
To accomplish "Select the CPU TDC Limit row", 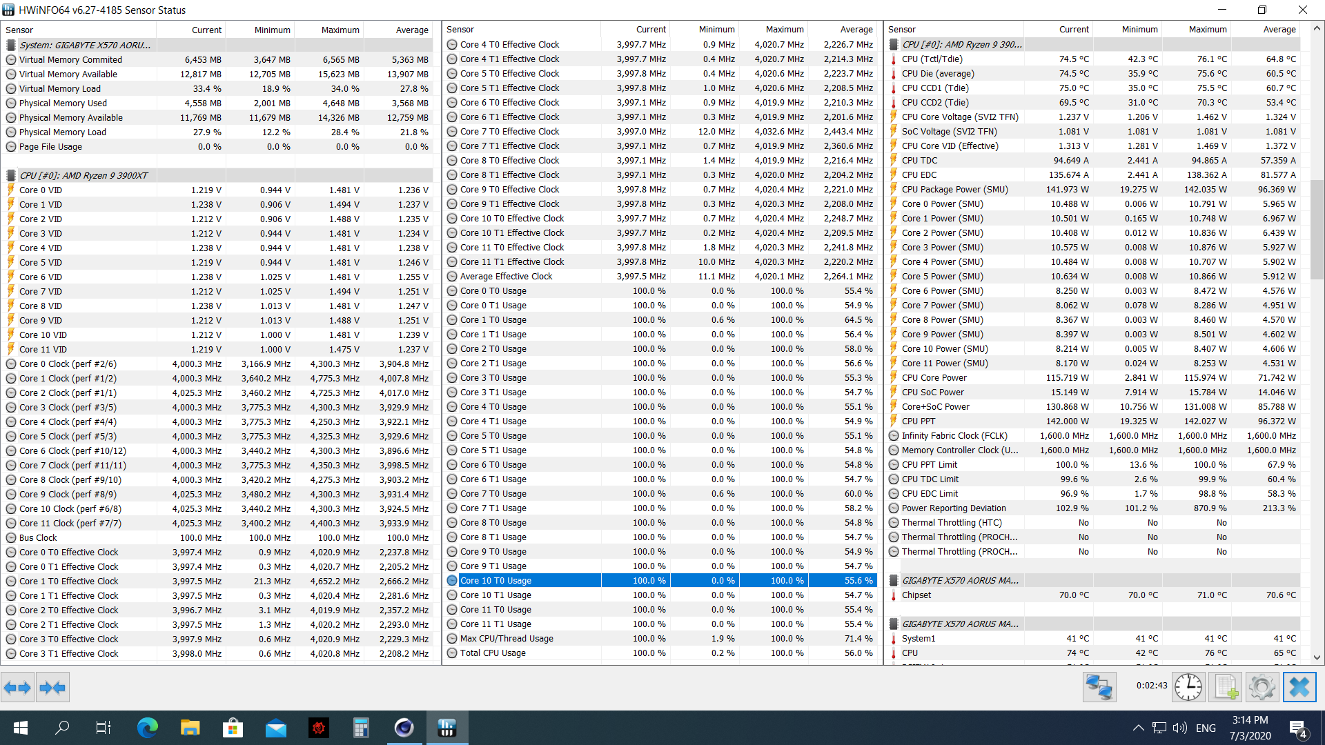I will click(x=1094, y=479).
